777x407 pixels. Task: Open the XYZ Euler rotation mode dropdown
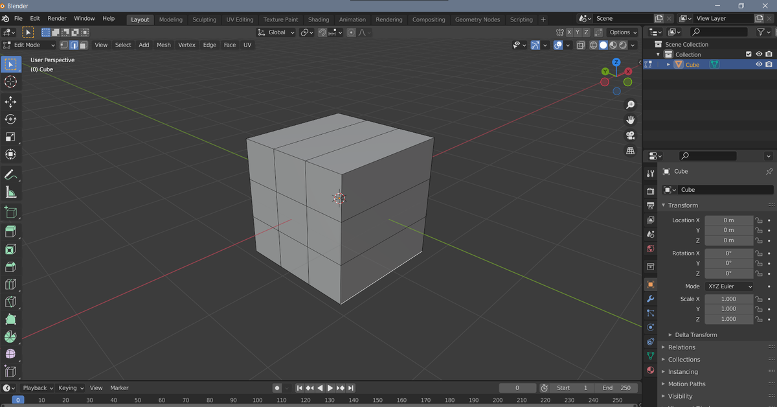[x=728, y=286]
